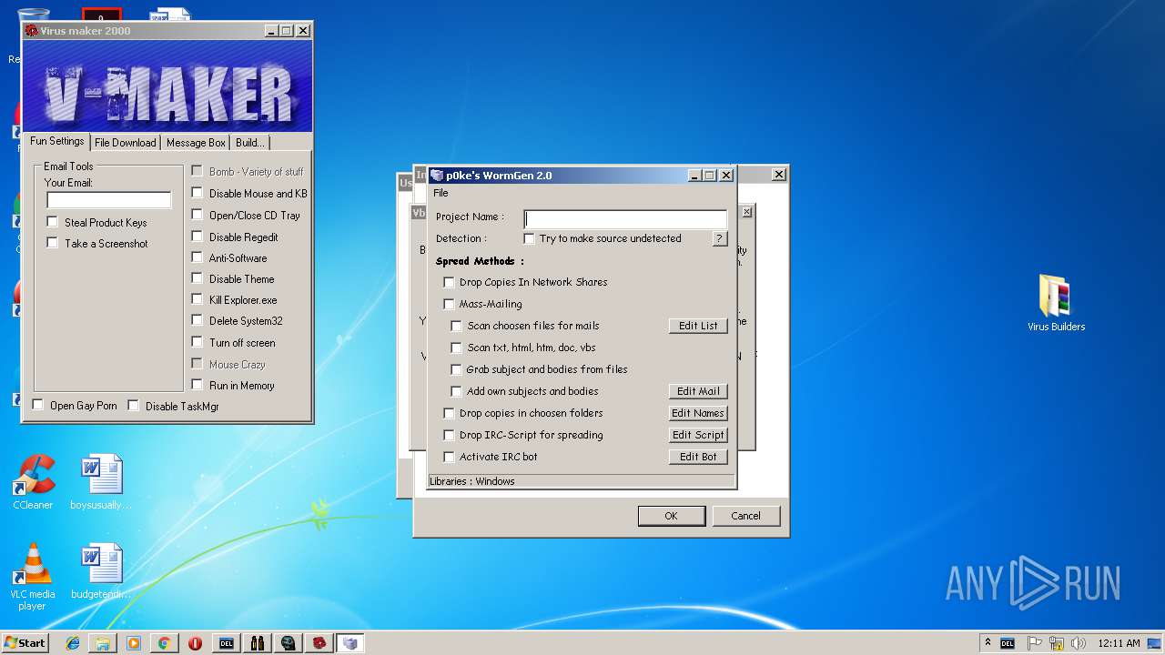Click the Start button
This screenshot has height=655, width=1165.
pos(25,643)
